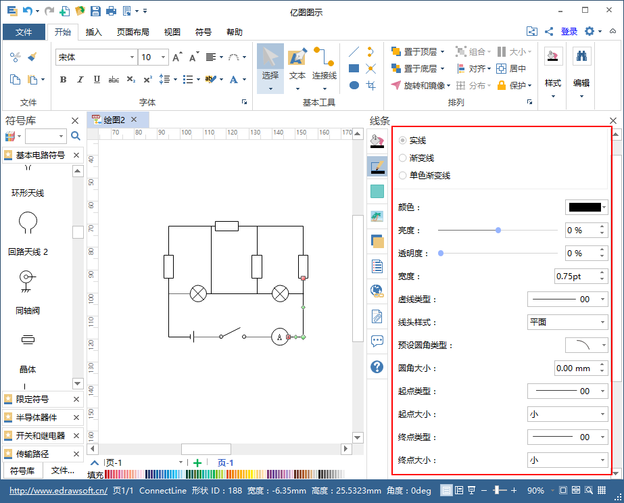This screenshot has height=503, width=624.
Task: Click the 居中 center button
Action: tap(511, 68)
